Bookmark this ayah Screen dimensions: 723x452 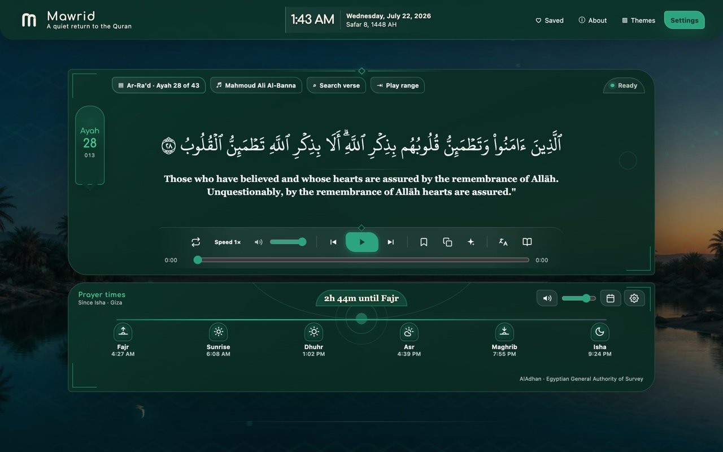(424, 242)
